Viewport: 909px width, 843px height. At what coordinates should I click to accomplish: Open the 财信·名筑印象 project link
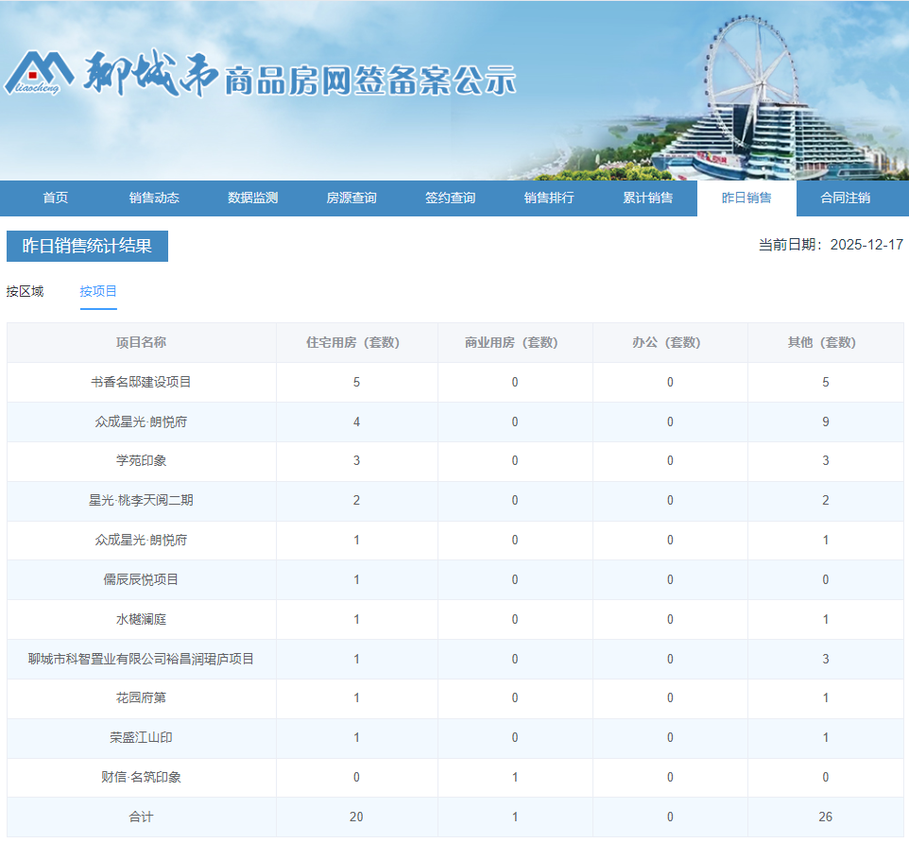click(x=140, y=778)
